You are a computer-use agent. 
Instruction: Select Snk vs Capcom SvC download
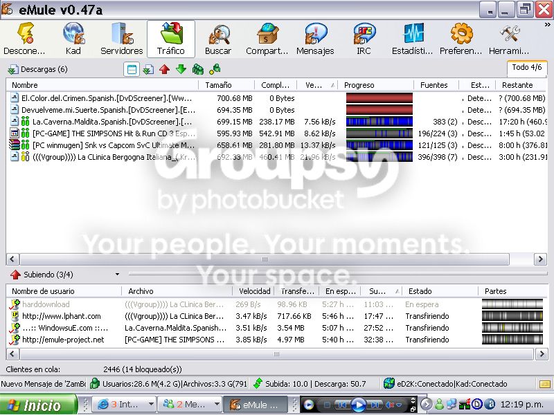[277, 145]
